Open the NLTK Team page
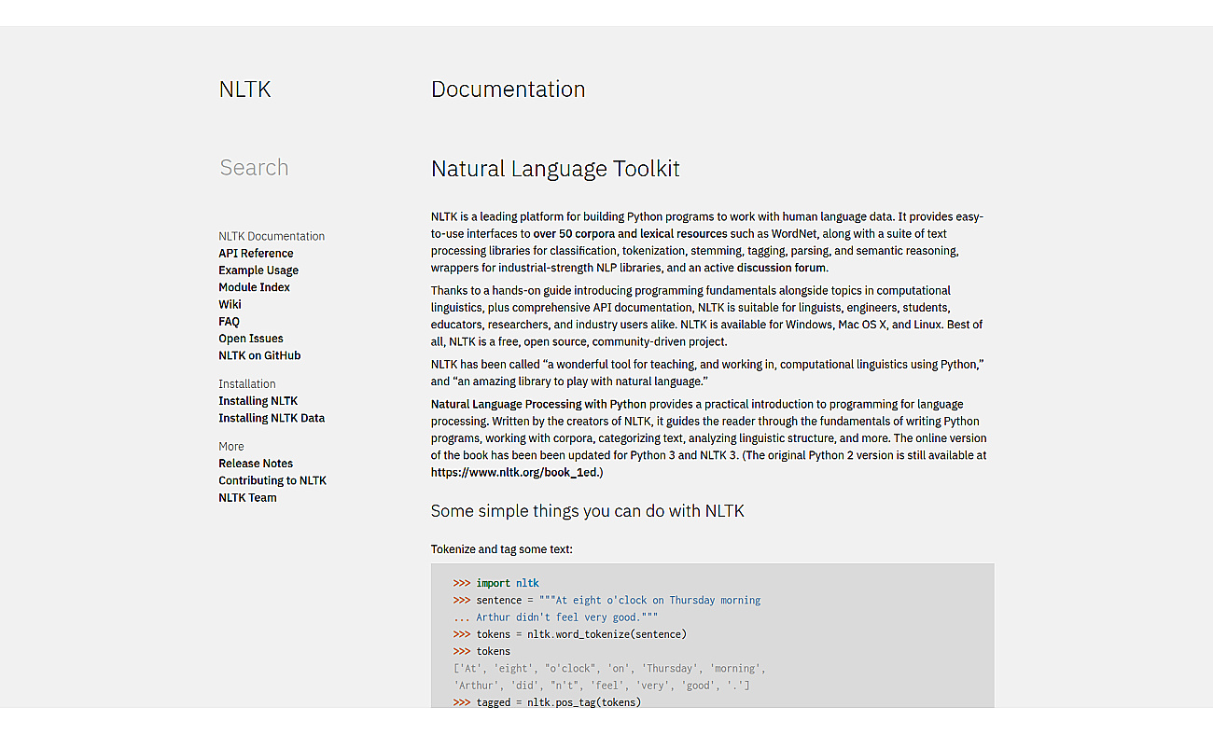The height and width of the screenshot is (735, 1213). pos(247,497)
